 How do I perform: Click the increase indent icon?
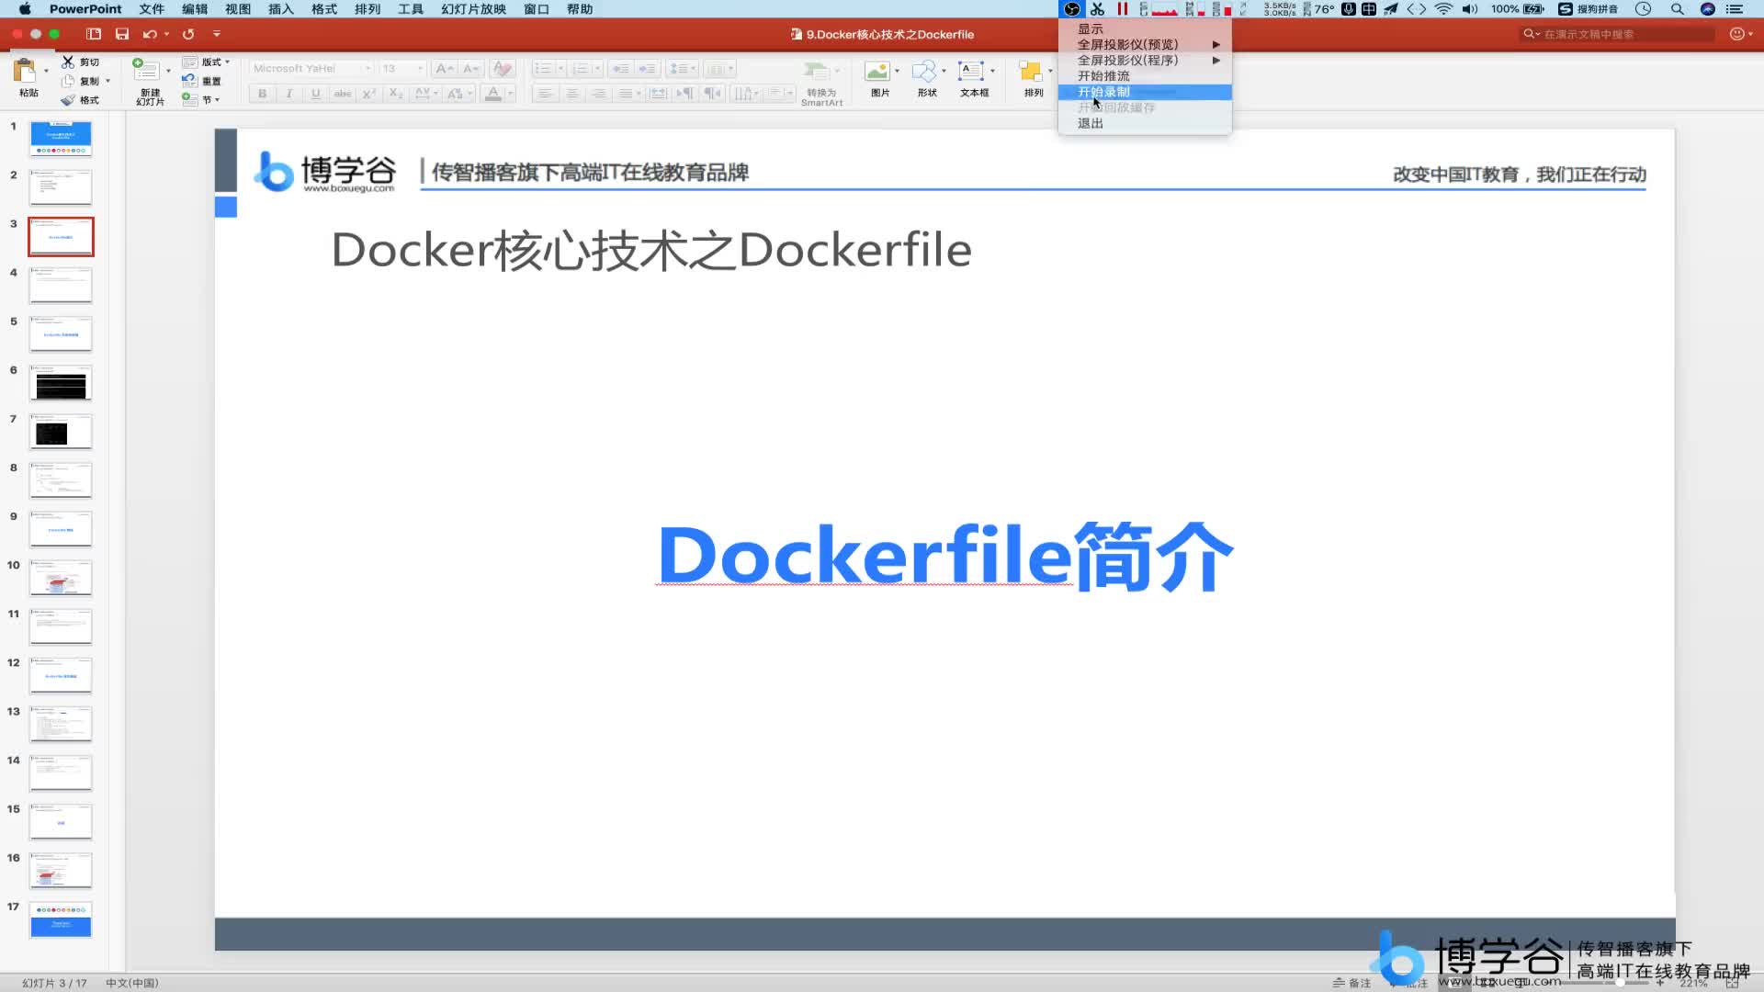click(x=648, y=69)
